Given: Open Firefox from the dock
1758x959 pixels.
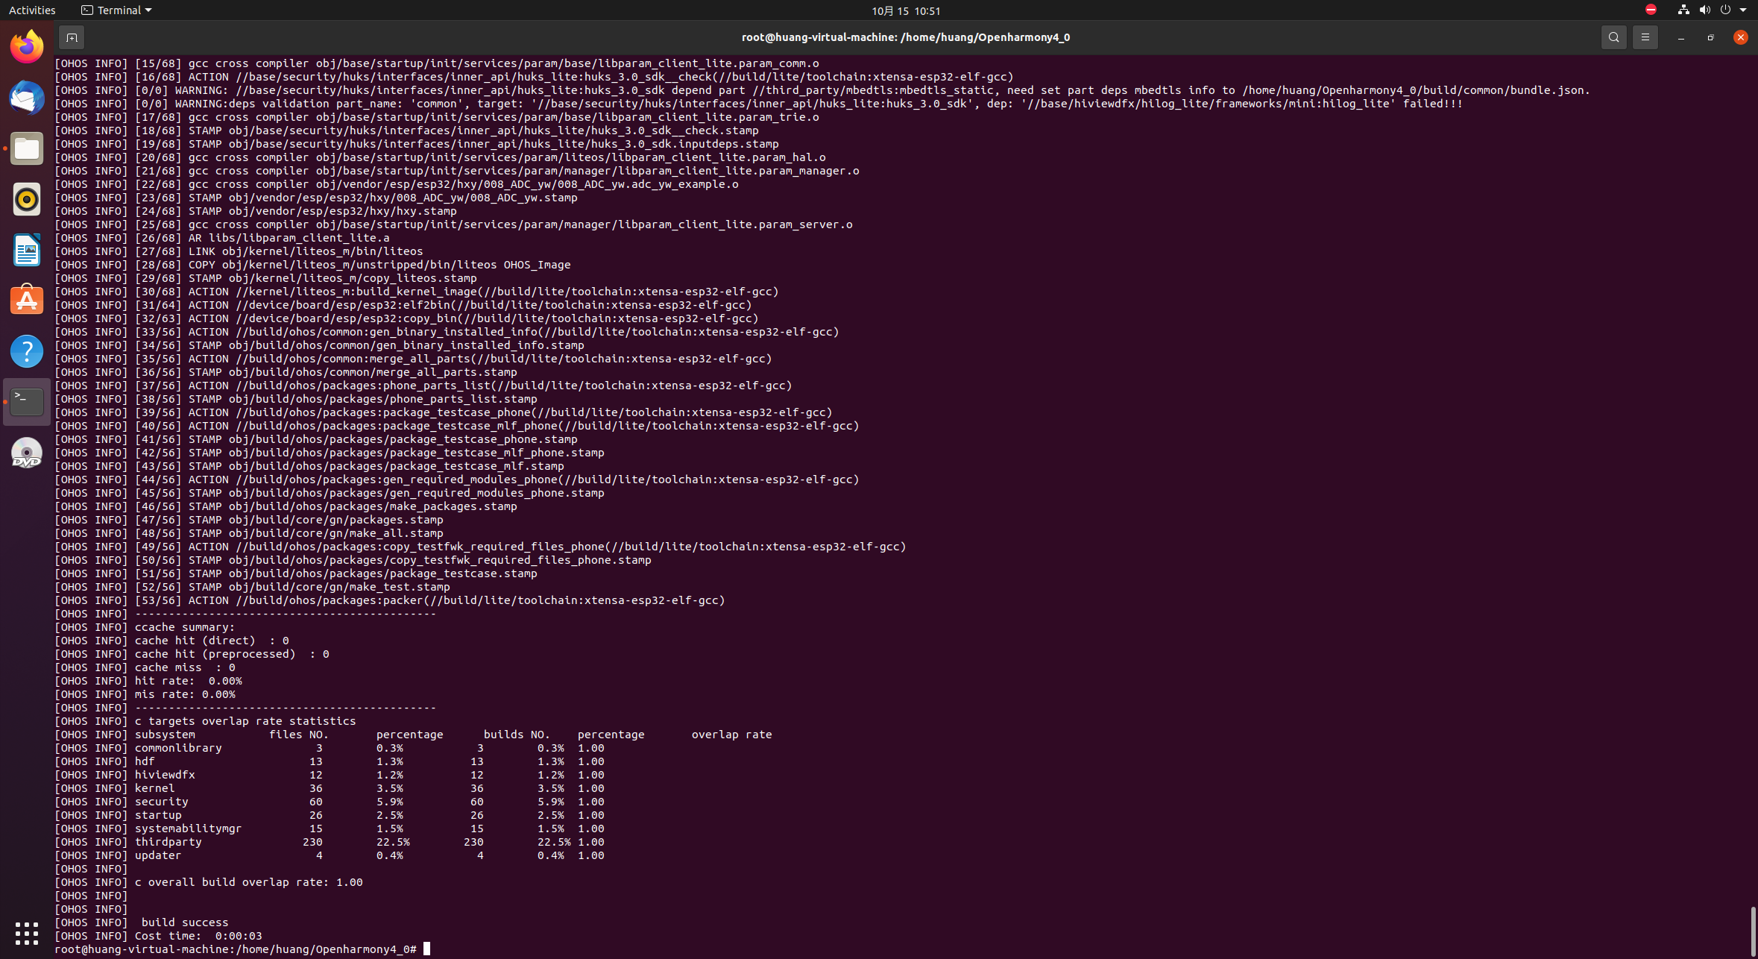Looking at the screenshot, I should pos(27,47).
